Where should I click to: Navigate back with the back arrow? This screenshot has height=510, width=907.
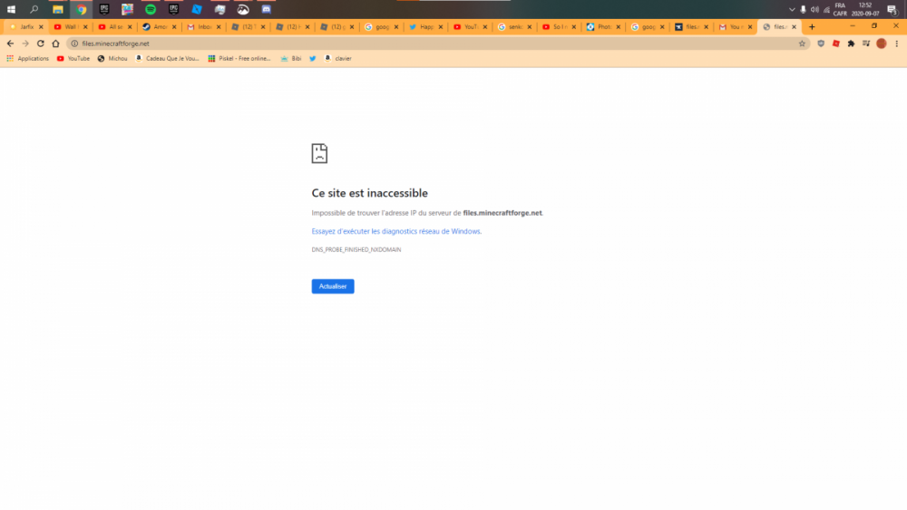tap(10, 43)
